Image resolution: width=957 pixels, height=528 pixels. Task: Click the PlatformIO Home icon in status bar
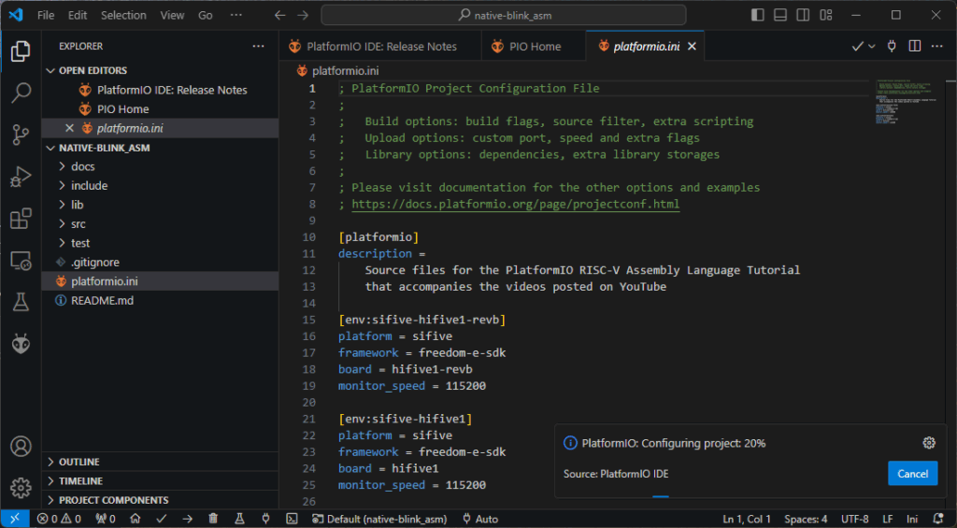click(x=136, y=519)
